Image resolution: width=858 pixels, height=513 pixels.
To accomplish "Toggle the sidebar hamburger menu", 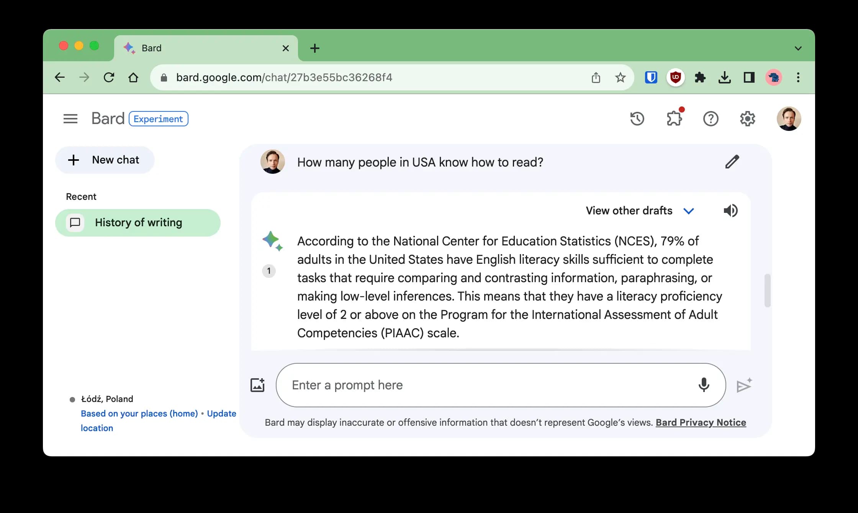I will coord(70,119).
